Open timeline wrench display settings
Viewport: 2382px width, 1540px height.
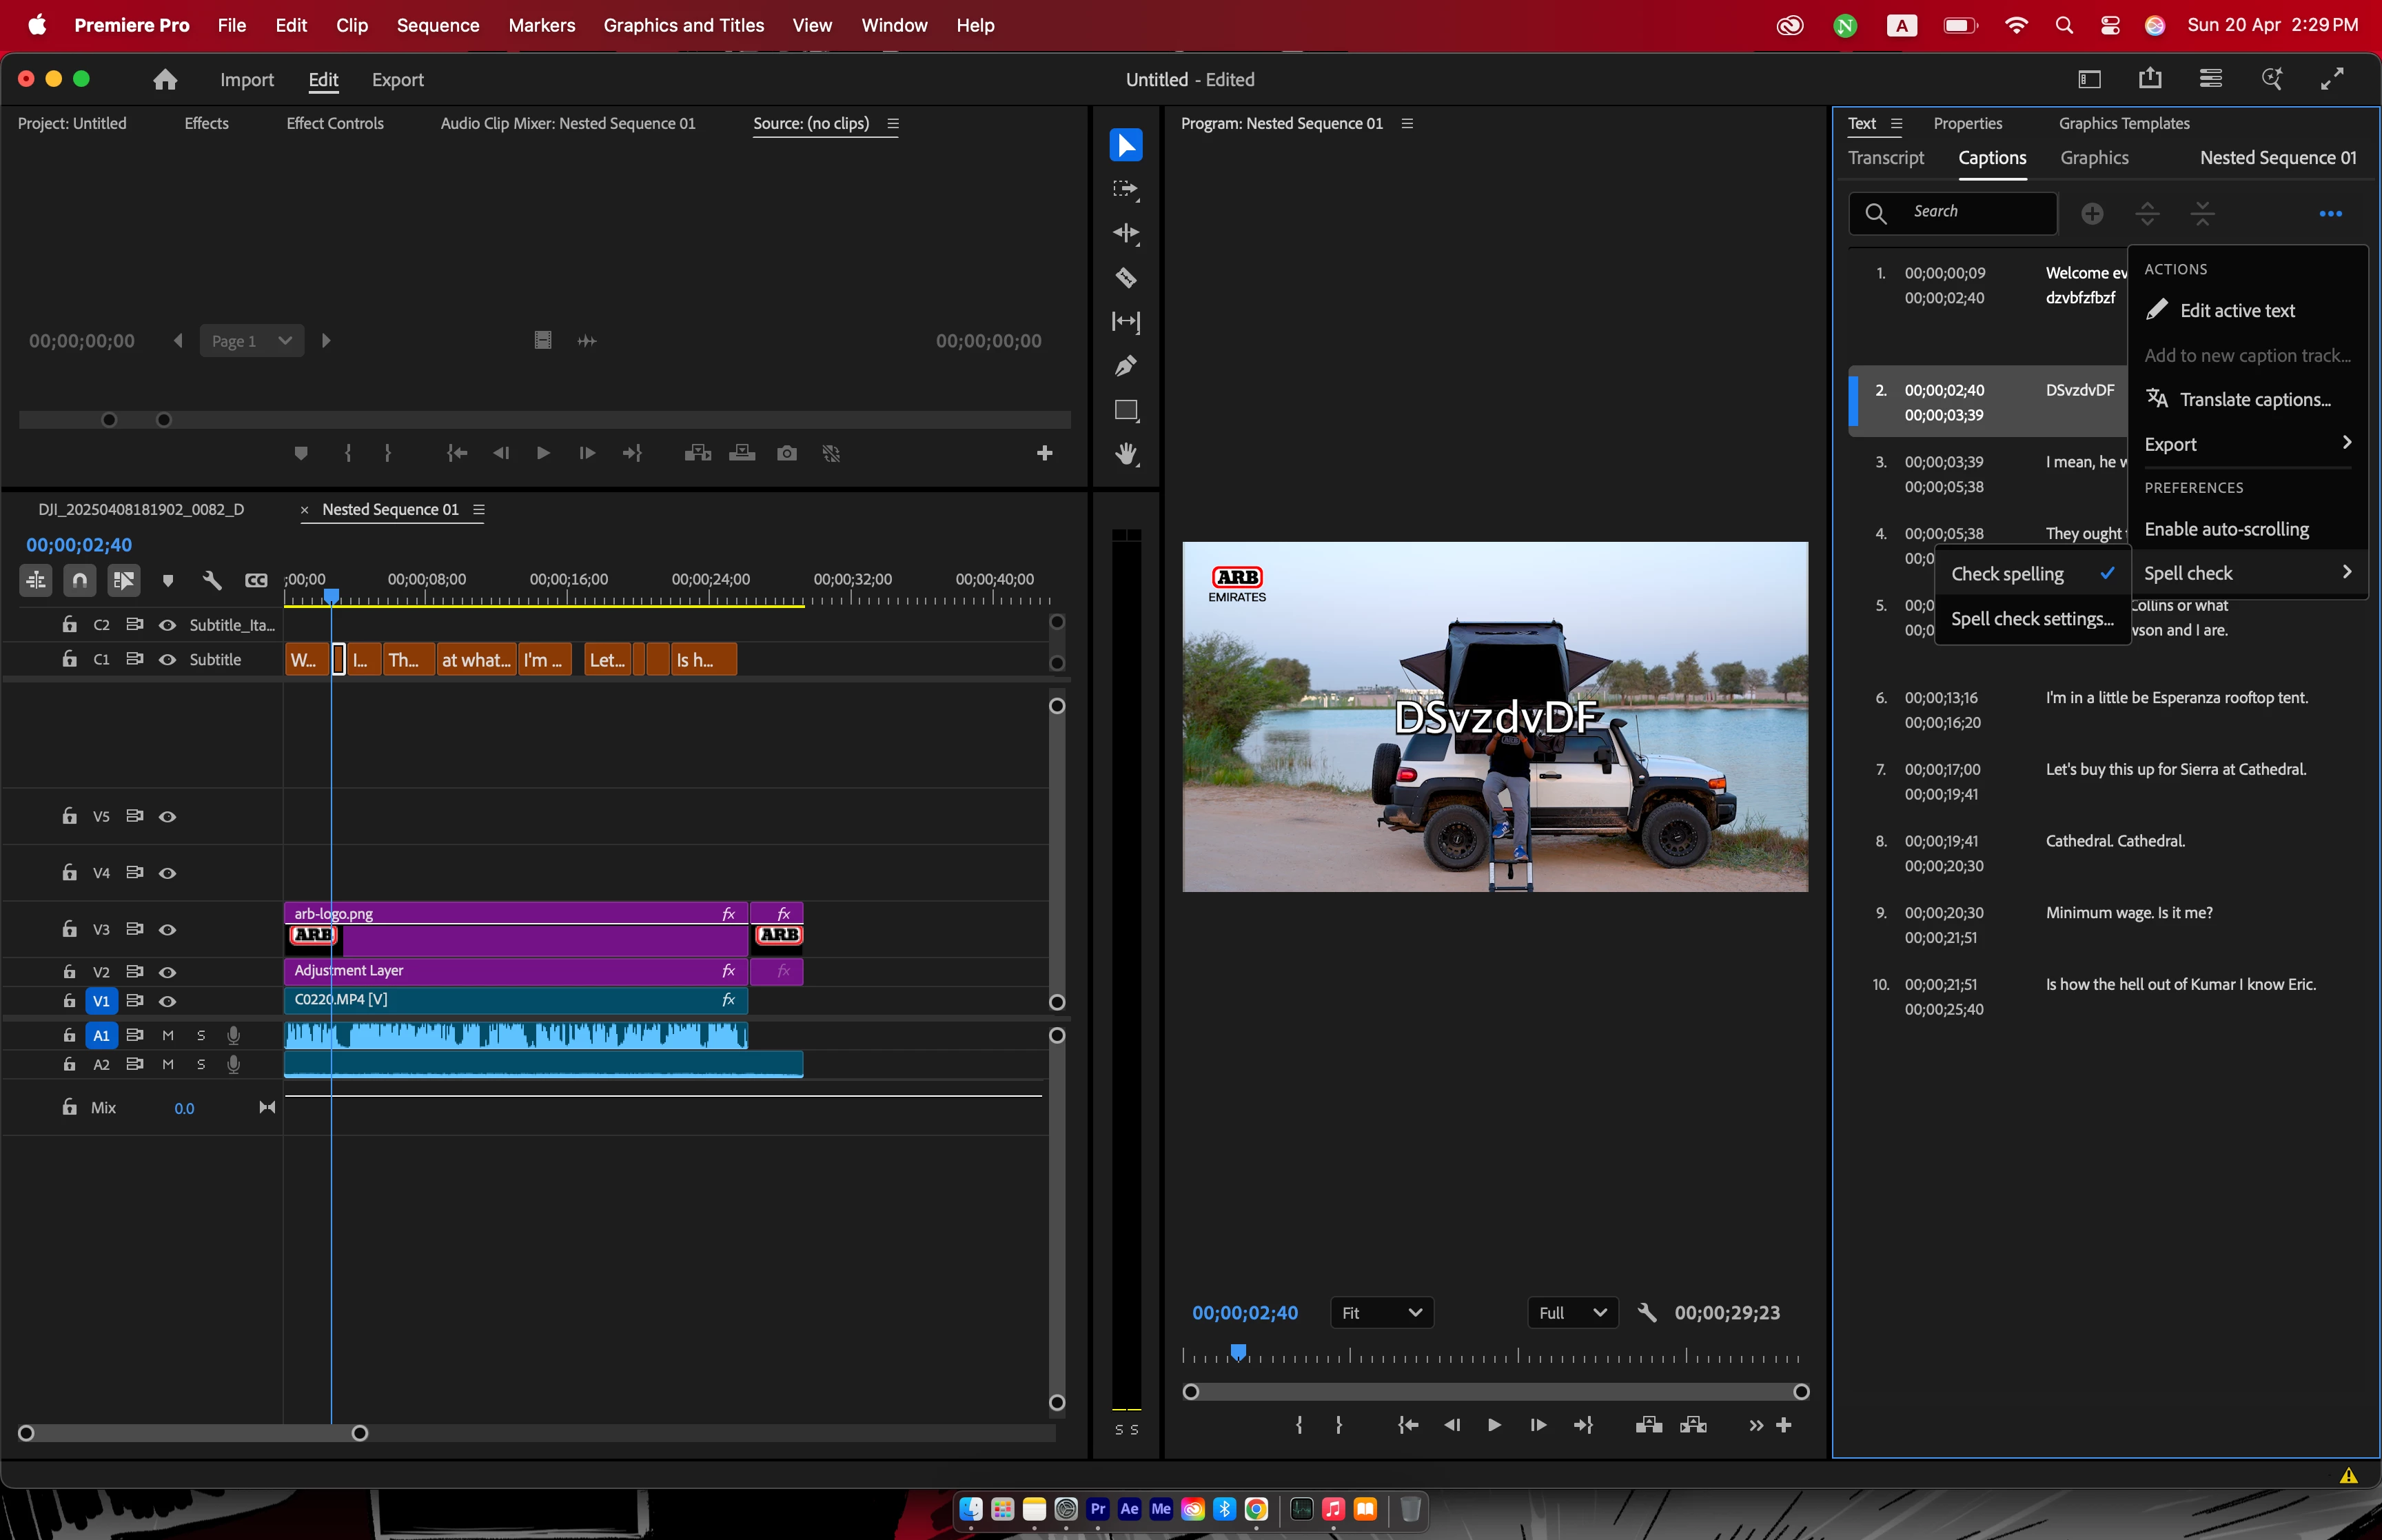tap(211, 580)
